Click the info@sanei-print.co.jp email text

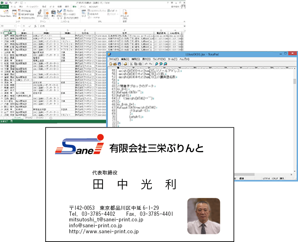point(96,226)
